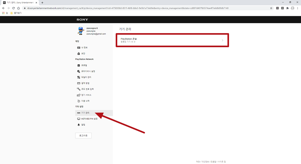This screenshot has height=164, width=301.
Task: Open the 내 정보 page via its ID card icon
Action: click(79, 47)
